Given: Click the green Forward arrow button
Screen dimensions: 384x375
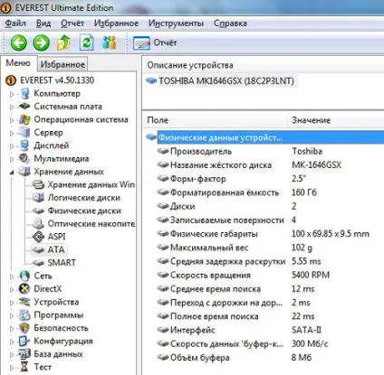Looking at the screenshot, I should pyautogui.click(x=42, y=42).
